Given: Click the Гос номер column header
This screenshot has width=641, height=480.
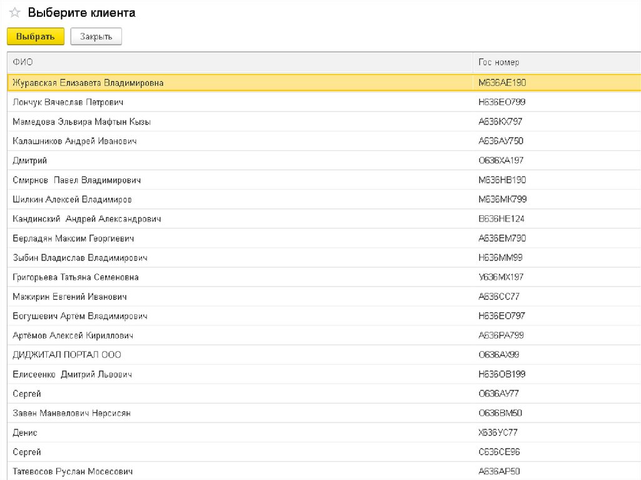Looking at the screenshot, I should click(498, 63).
